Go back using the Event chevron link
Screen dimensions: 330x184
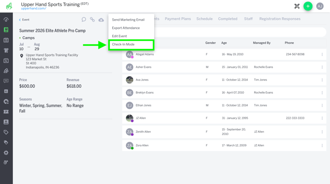coord(24,20)
